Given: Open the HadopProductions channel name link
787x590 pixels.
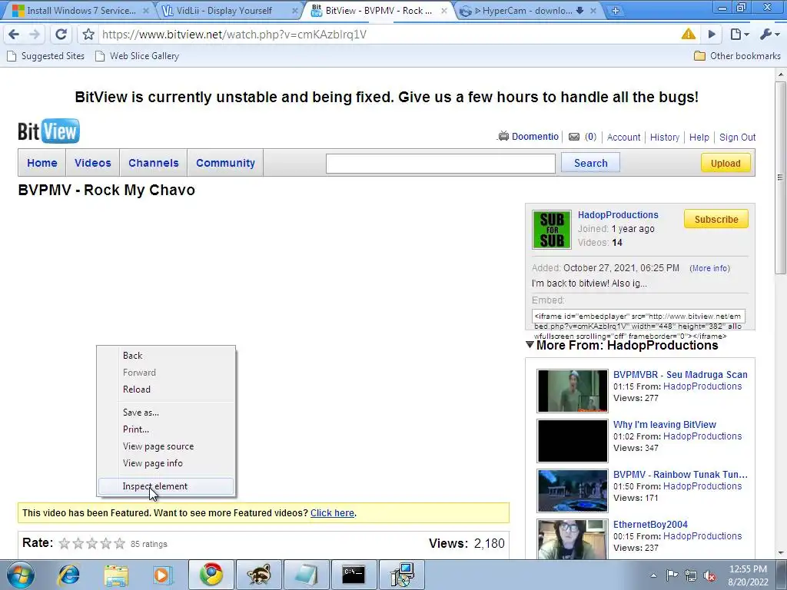Looking at the screenshot, I should (618, 215).
